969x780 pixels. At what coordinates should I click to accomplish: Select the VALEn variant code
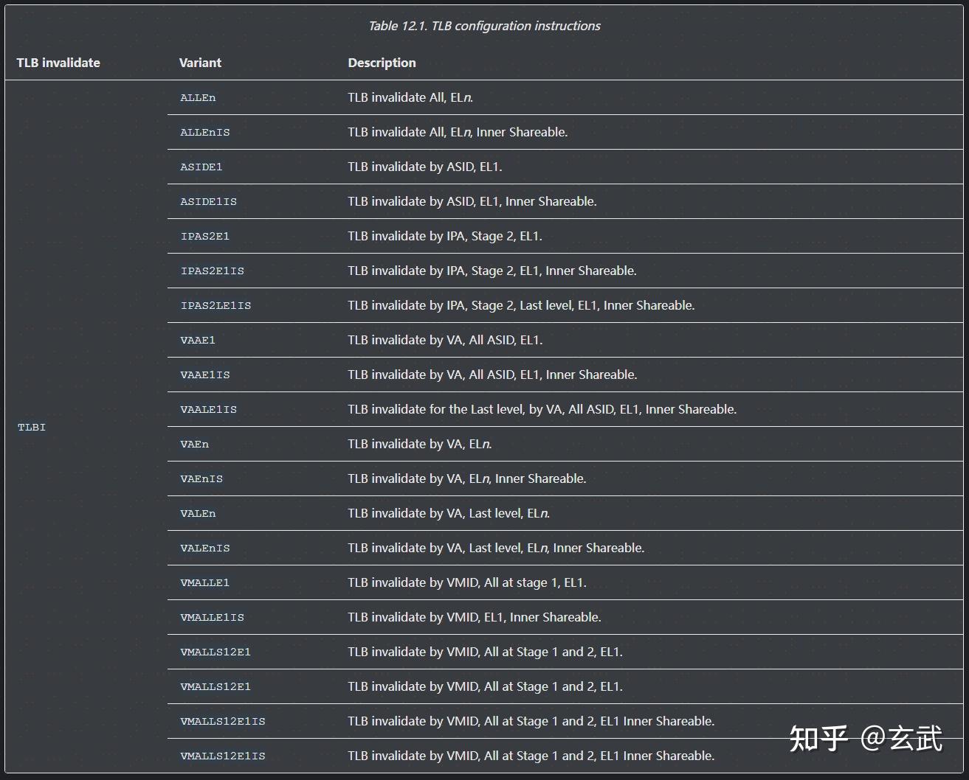(x=198, y=513)
